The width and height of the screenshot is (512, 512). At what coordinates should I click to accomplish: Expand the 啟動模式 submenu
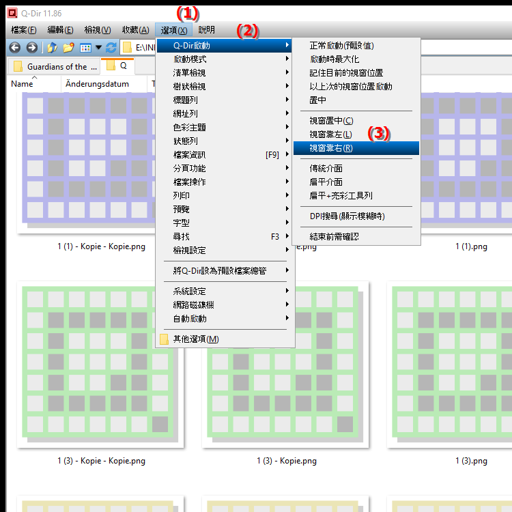(225, 59)
